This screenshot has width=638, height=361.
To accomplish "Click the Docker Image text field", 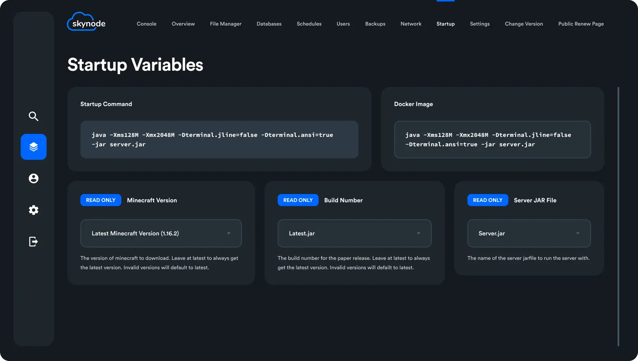I will (x=492, y=140).
